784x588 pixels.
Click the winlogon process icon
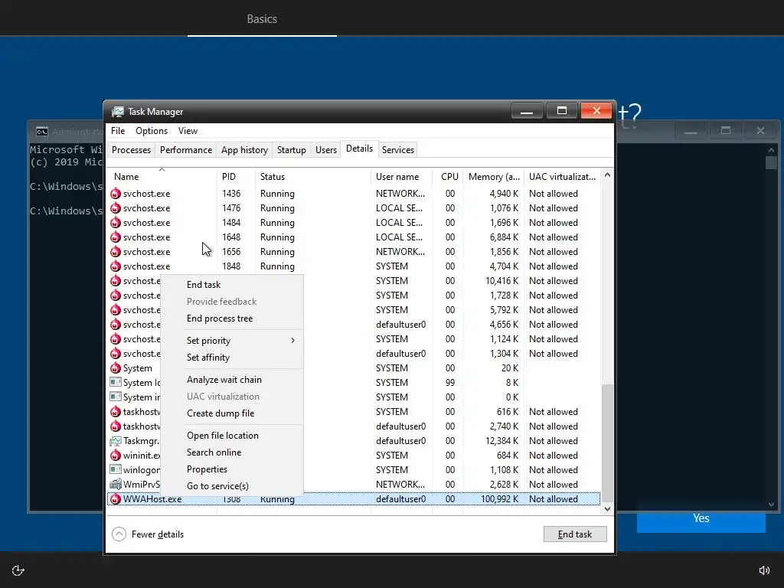click(x=116, y=470)
